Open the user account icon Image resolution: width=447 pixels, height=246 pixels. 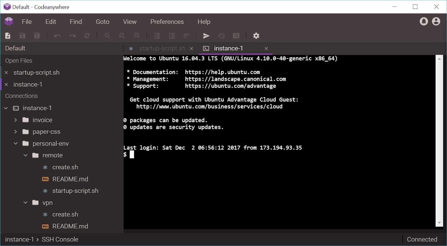point(436,21)
